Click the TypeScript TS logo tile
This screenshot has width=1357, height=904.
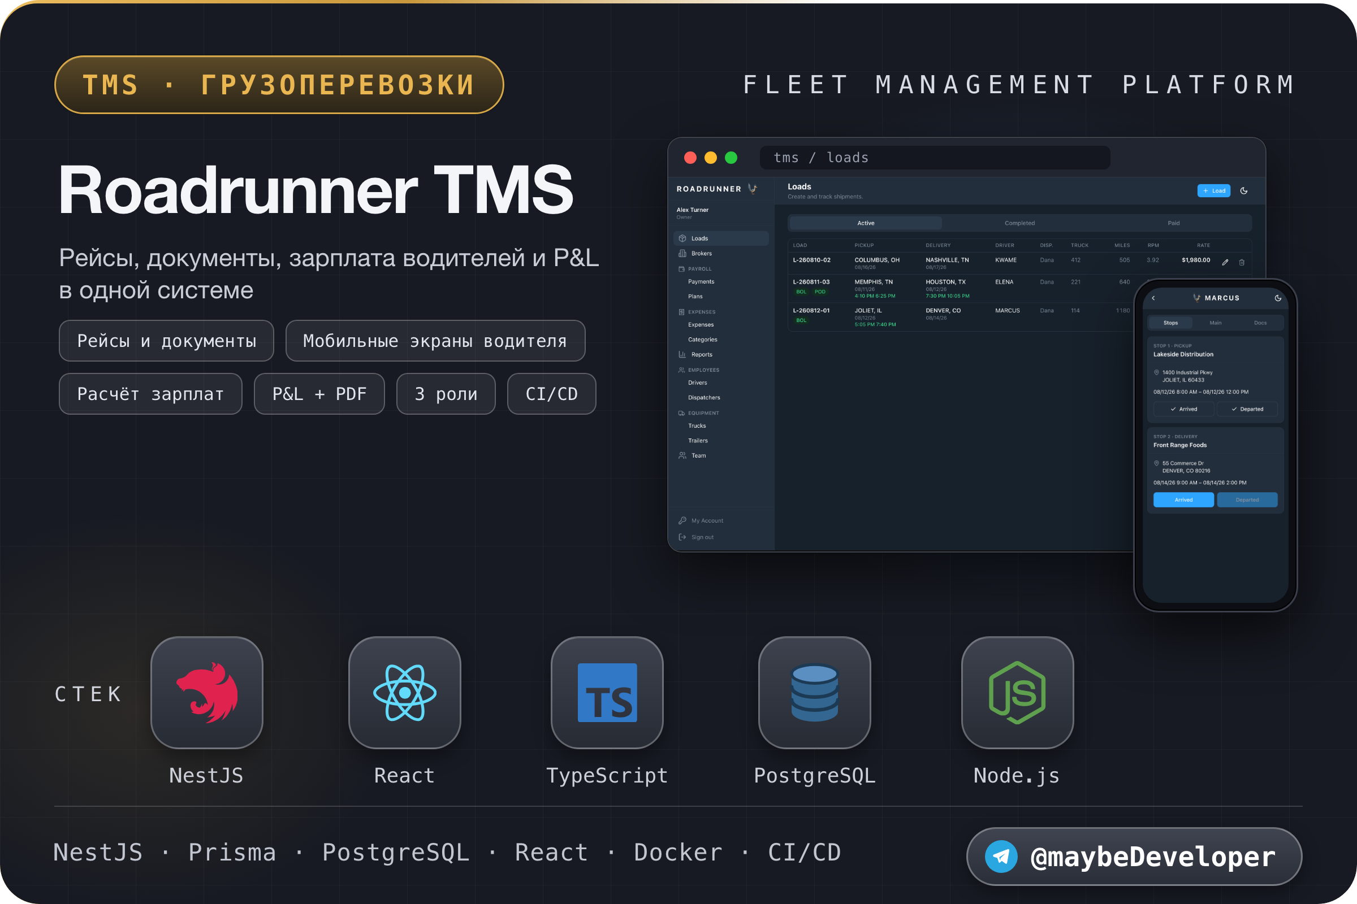[x=607, y=693]
